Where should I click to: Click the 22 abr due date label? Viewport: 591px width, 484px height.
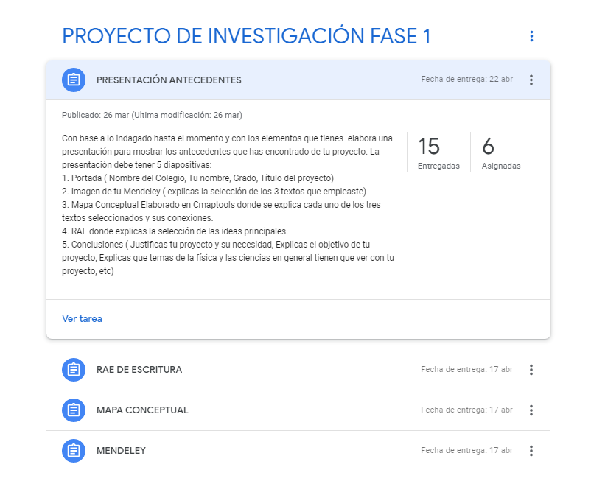(466, 80)
